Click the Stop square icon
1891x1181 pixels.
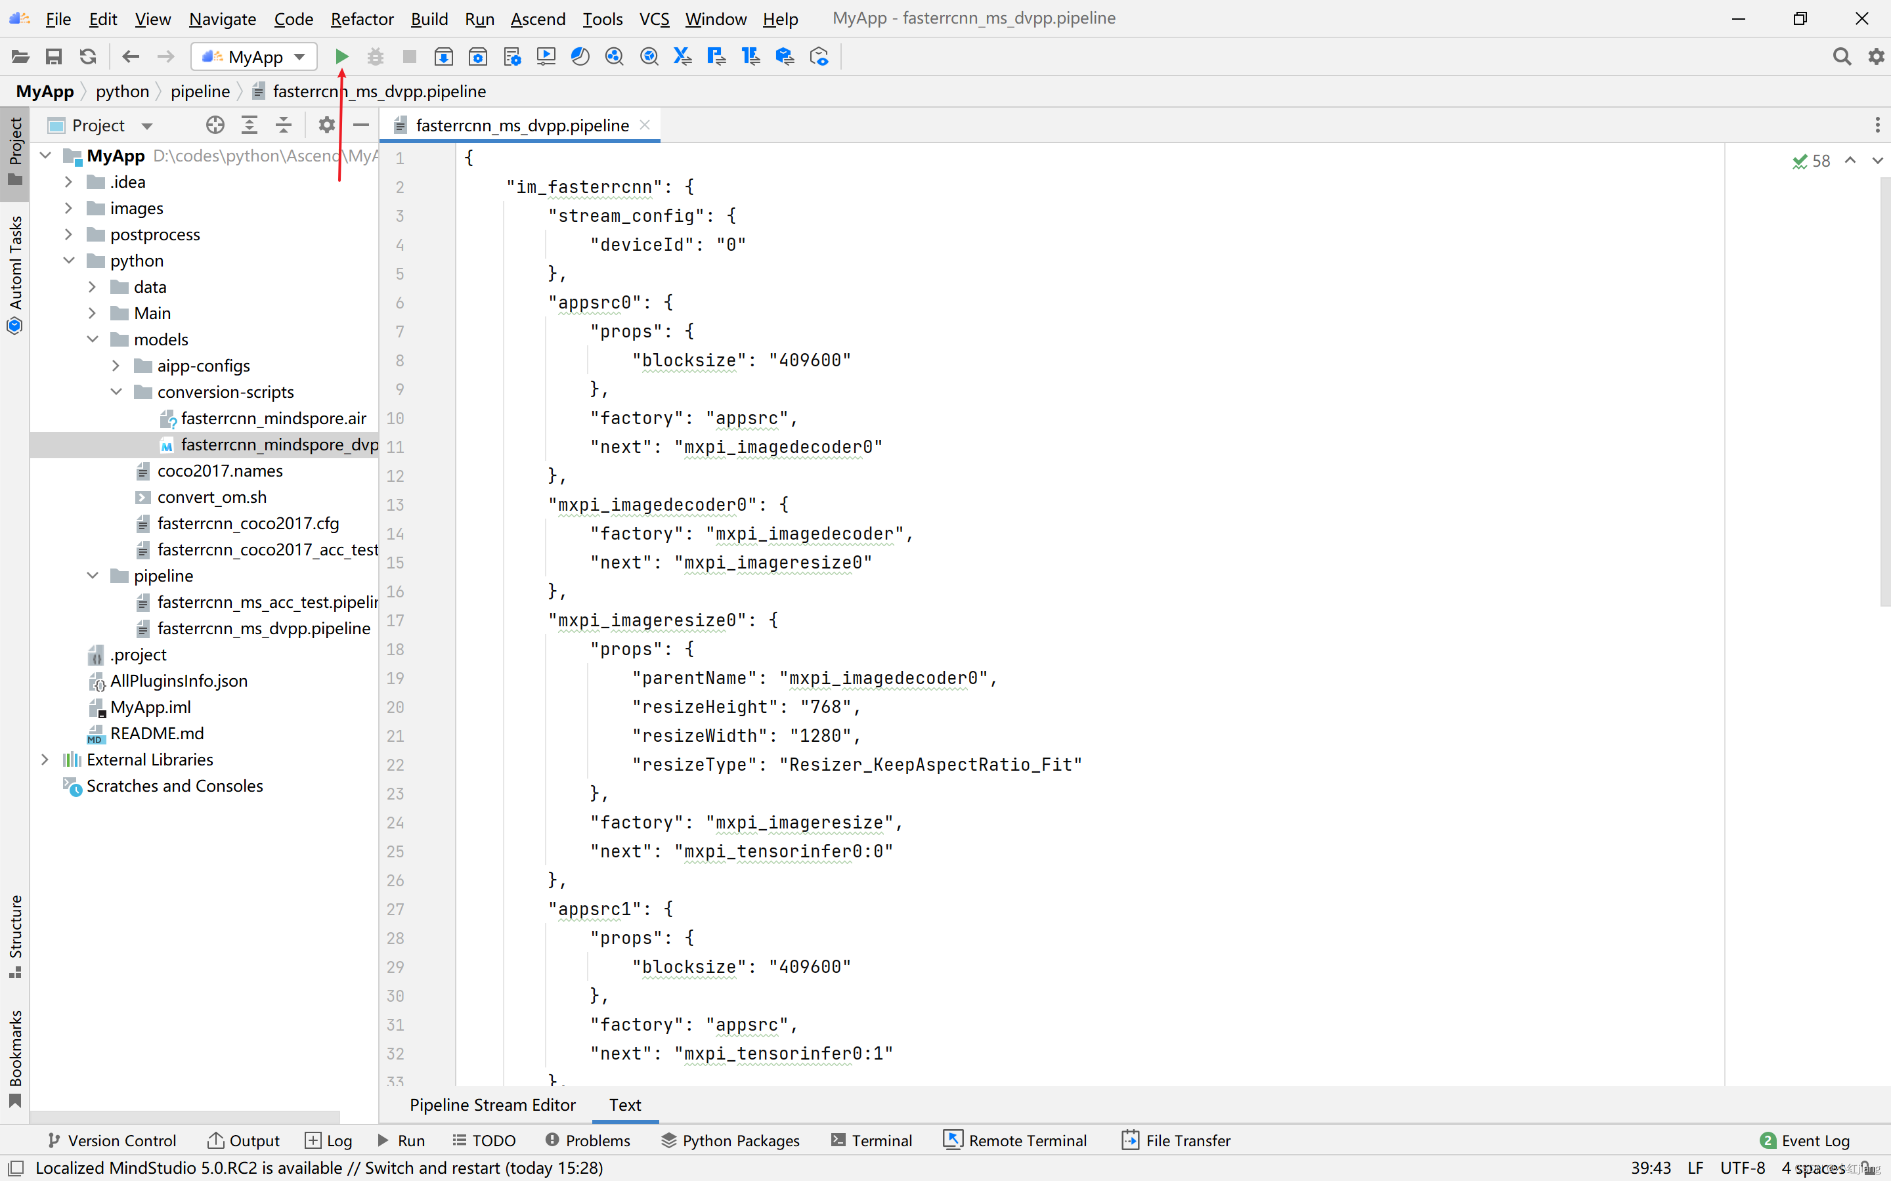[x=409, y=56]
